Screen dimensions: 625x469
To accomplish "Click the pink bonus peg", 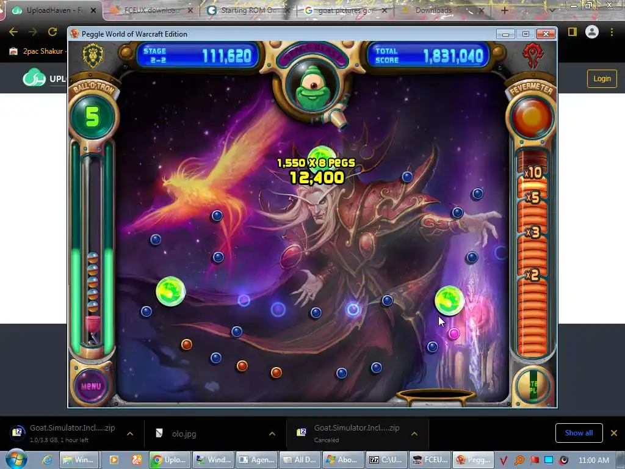I will tap(453, 334).
